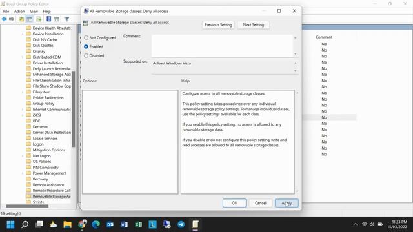Image resolution: width=413 pixels, height=232 pixels.
Task: Launch Chrome from the taskbar
Action: click(x=82, y=224)
